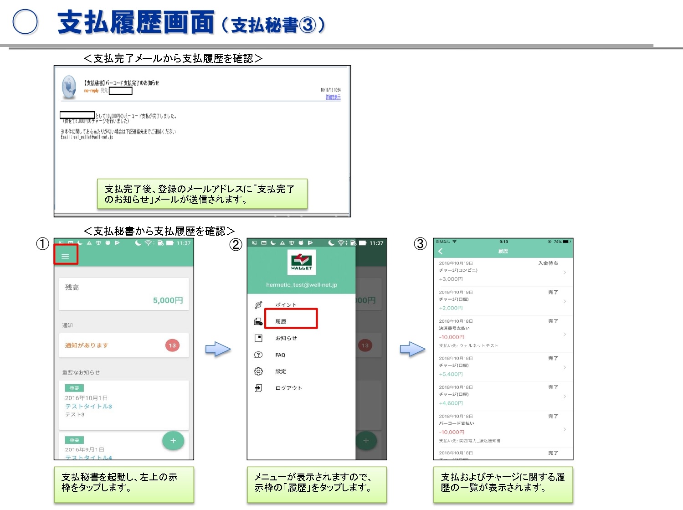Screen dimensions: 683x510
Task: Click the 履歴 history document icon
Action: 258,321
